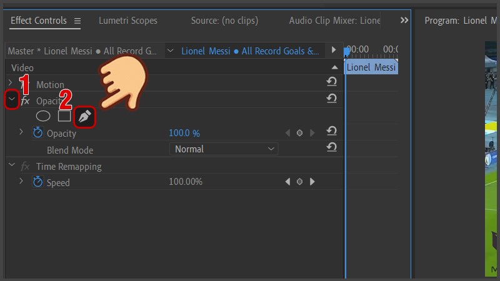The image size is (500, 281).
Task: Switch to the Lumetri Scopes tab
Action: 128,21
